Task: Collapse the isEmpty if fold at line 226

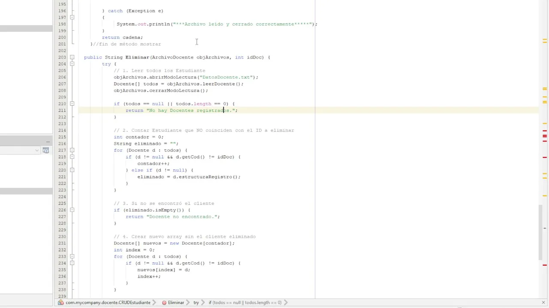Action: (72, 210)
